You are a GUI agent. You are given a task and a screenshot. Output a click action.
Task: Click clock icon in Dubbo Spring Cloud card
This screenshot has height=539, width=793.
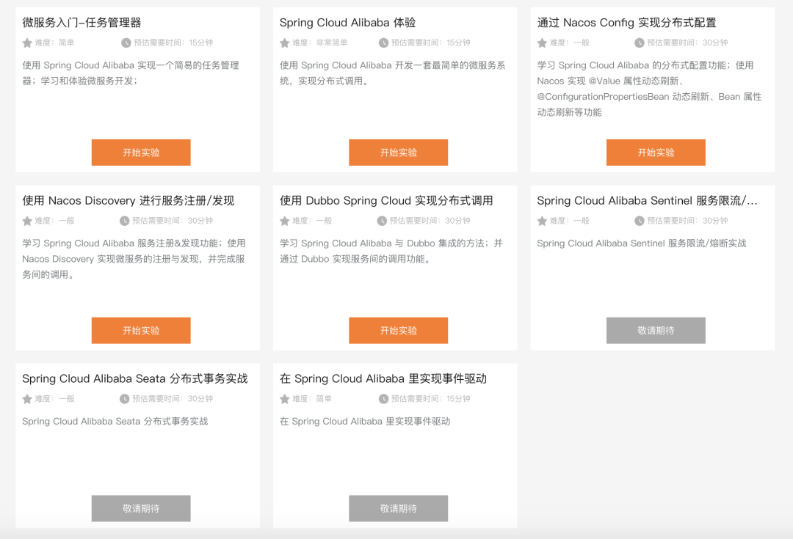(382, 221)
